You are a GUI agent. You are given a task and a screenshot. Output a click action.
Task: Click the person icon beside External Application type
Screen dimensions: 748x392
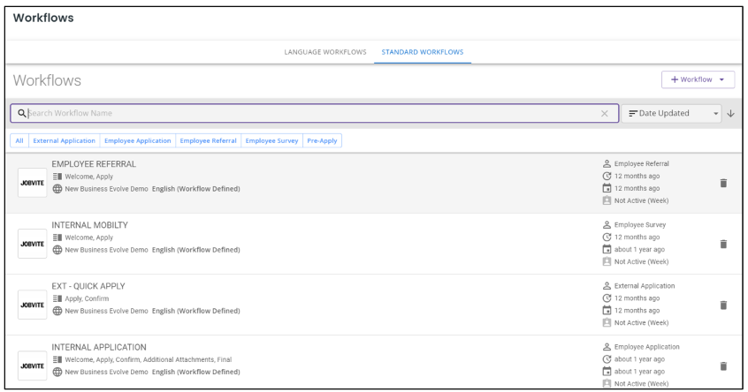pos(607,285)
